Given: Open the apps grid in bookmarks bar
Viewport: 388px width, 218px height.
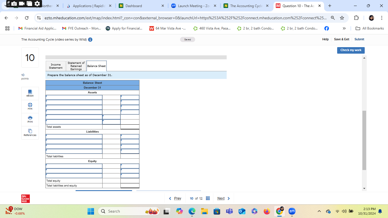Looking at the screenshot, I should [7, 28].
